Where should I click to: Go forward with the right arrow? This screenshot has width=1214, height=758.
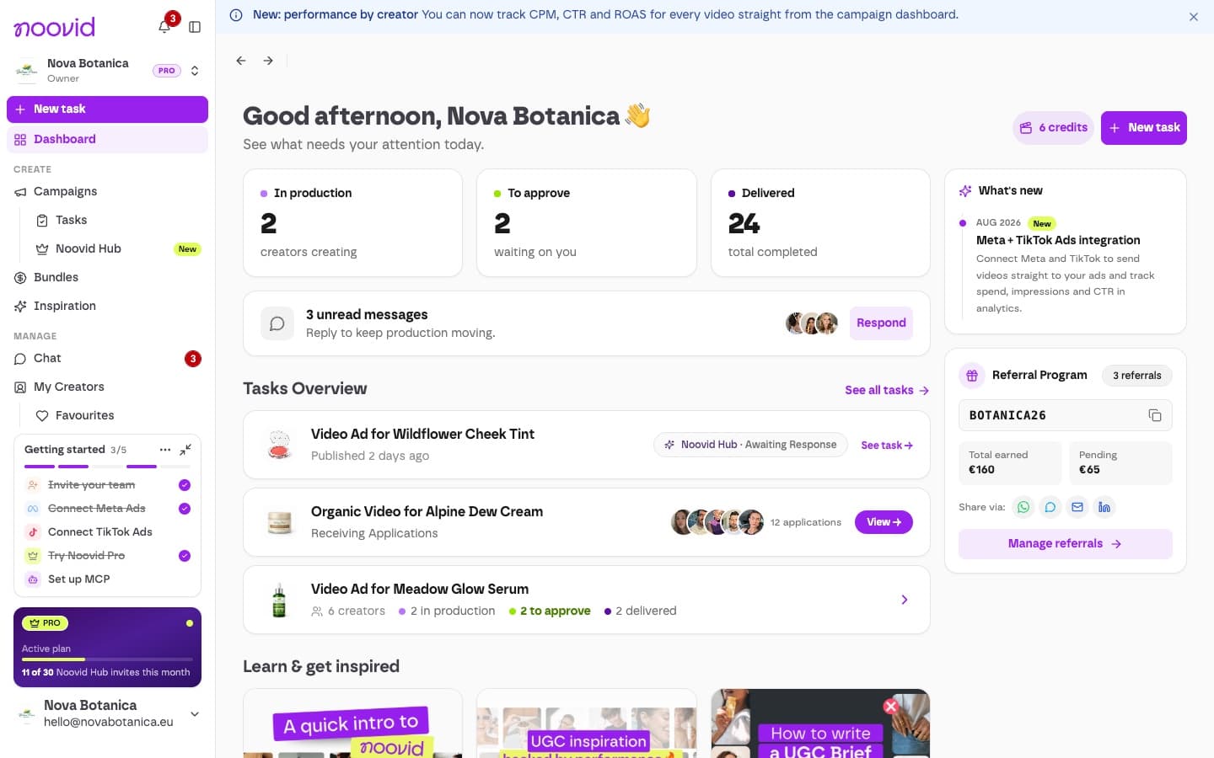point(268,61)
